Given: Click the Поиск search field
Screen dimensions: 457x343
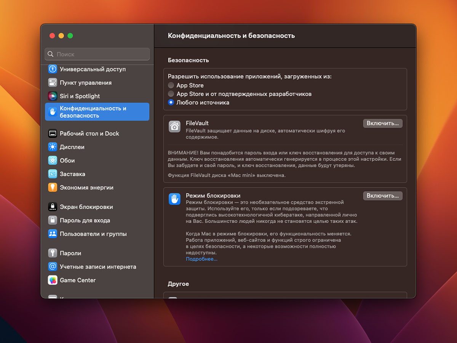Looking at the screenshot, I should (x=97, y=54).
